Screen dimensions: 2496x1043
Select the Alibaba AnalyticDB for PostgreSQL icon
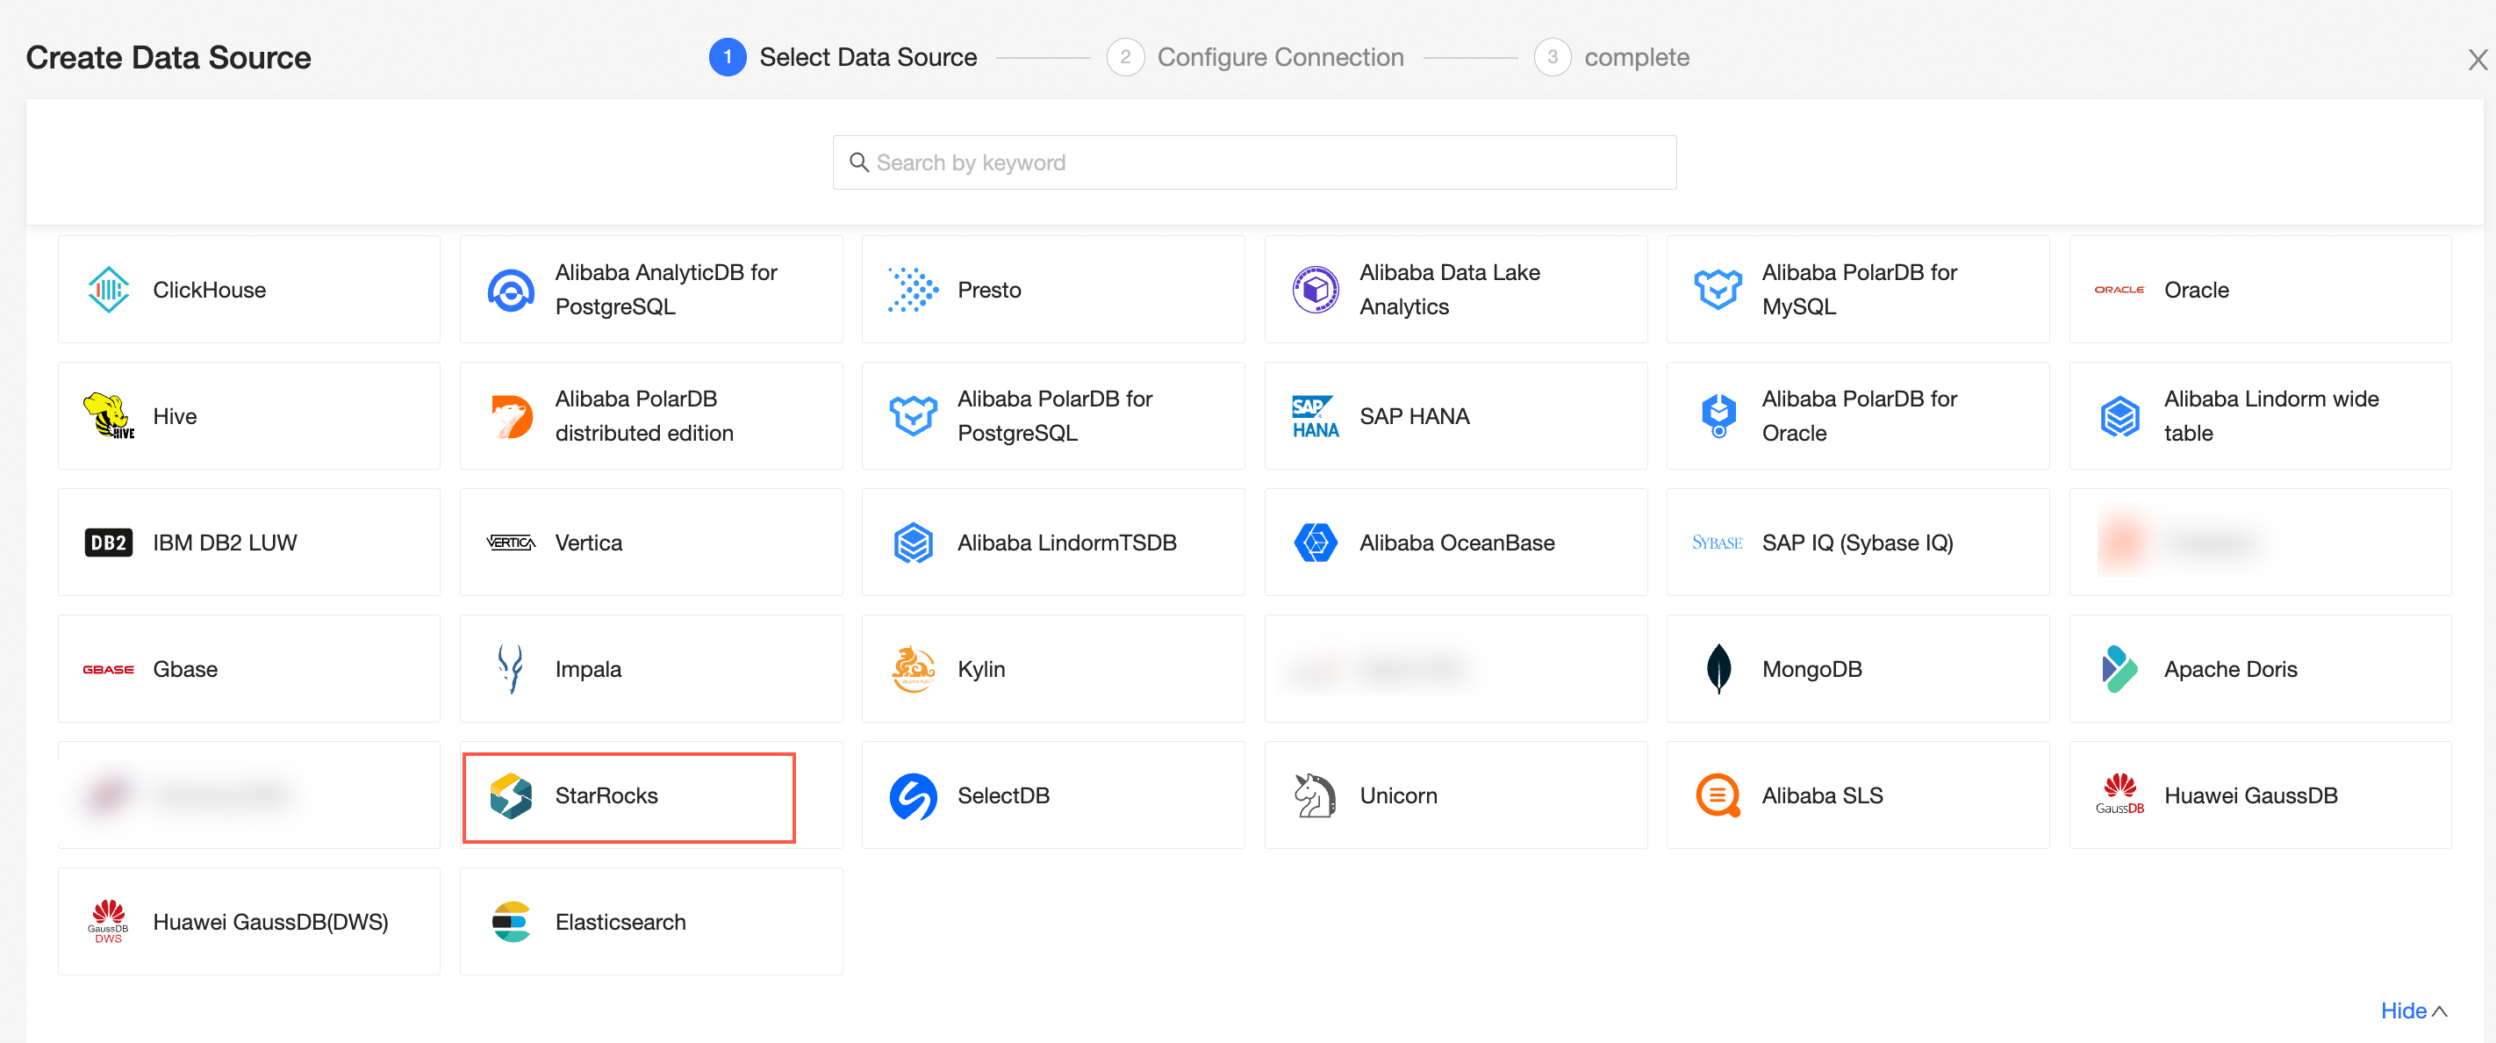coord(511,290)
